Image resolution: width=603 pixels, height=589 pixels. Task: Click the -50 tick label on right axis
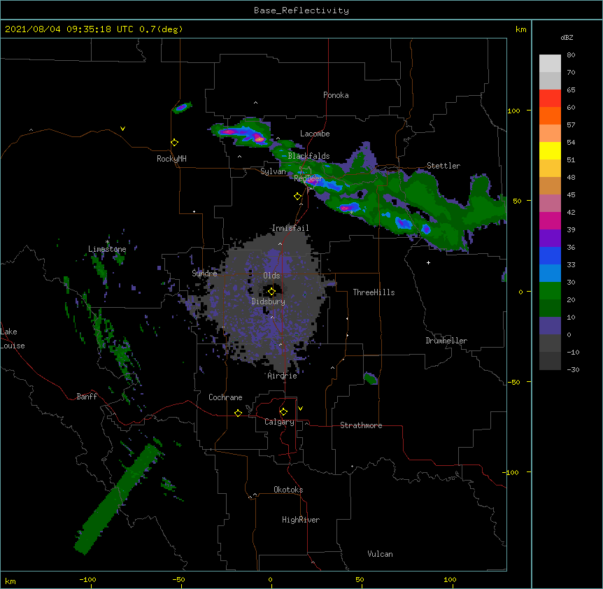tap(513, 382)
